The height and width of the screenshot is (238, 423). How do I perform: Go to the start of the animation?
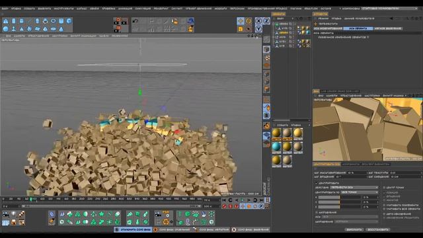coord(224,200)
